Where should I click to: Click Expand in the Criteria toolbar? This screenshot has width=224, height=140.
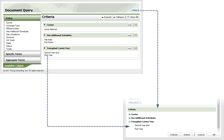(x=106, y=17)
